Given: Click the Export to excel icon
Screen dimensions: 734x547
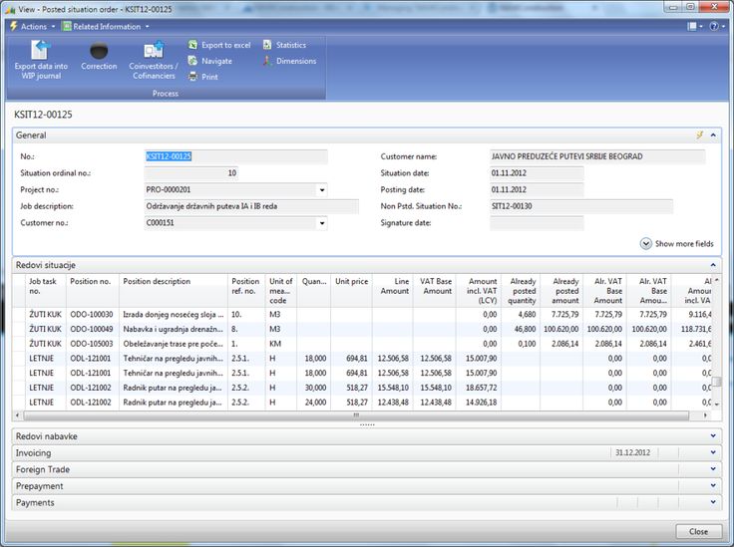Looking at the screenshot, I should (192, 45).
